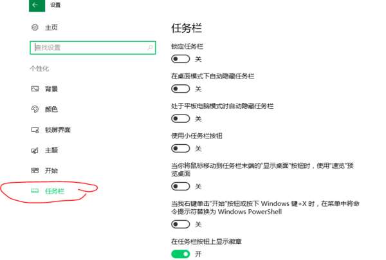Enable 使用小任务栏按钮 switch
386x260 pixels.
coord(181,149)
